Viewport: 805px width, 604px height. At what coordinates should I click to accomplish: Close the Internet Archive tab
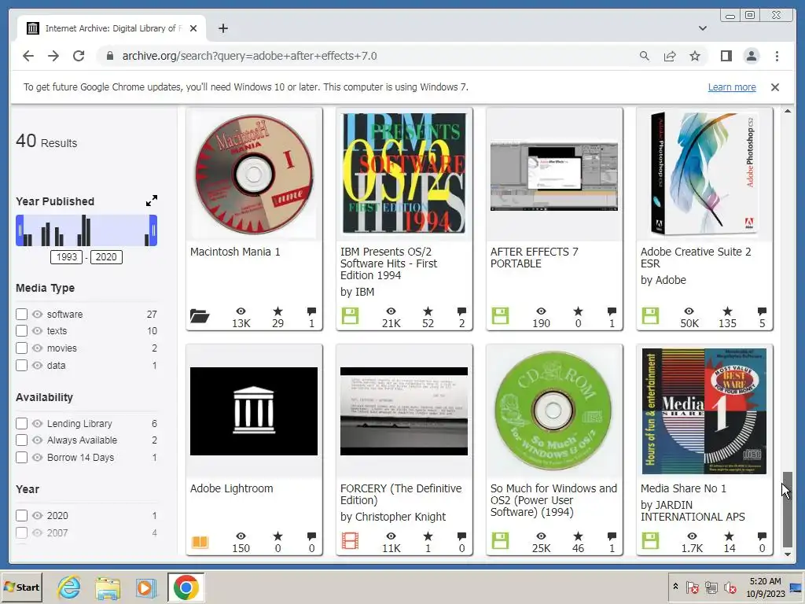click(193, 28)
